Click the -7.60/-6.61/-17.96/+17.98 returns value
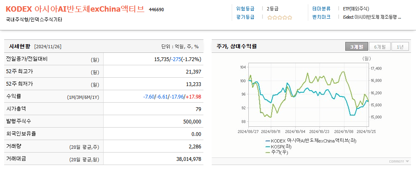This screenshot has height=170, width=416. pos(172,97)
